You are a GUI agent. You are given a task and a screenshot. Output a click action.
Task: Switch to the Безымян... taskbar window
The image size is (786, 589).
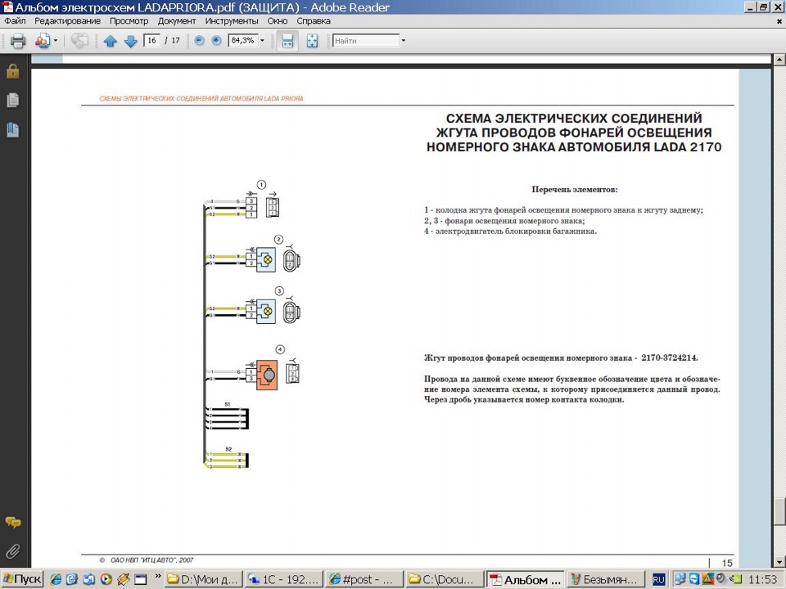click(x=607, y=579)
